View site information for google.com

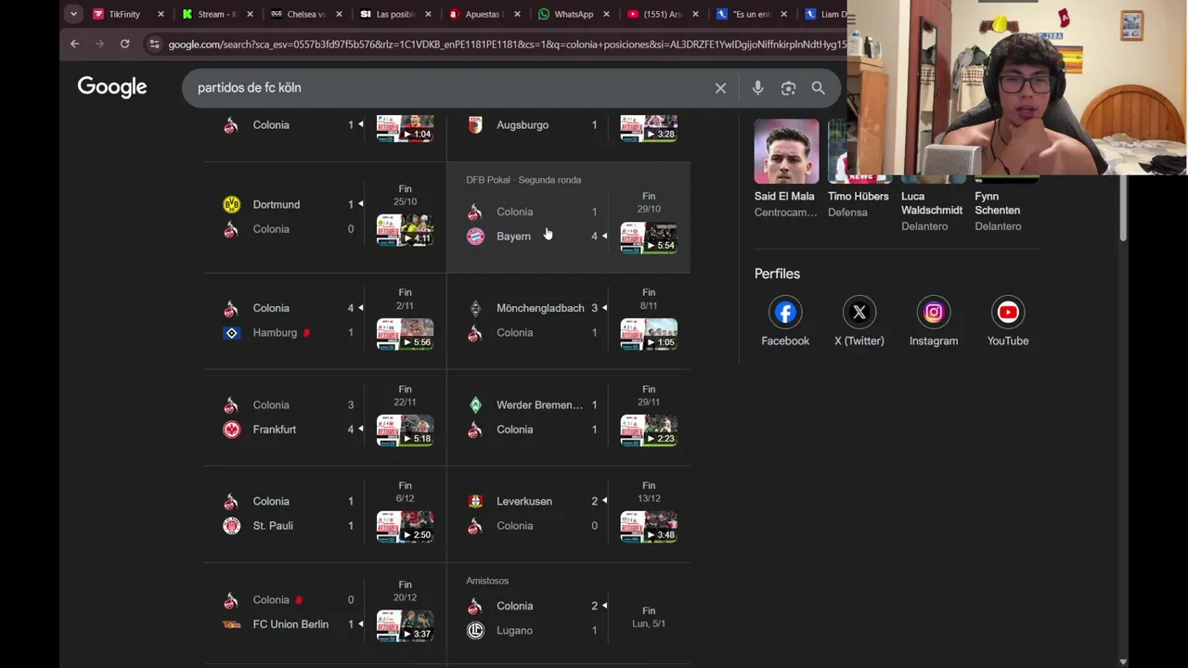click(x=154, y=44)
